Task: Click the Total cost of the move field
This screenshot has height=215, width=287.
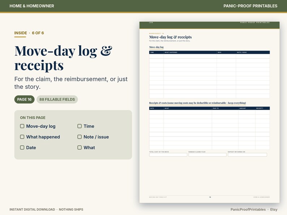Action: click(168, 155)
